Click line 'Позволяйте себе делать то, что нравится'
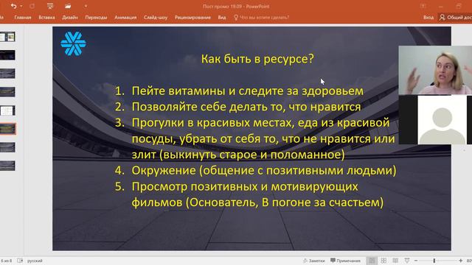The width and height of the screenshot is (472, 265). pos(246,107)
